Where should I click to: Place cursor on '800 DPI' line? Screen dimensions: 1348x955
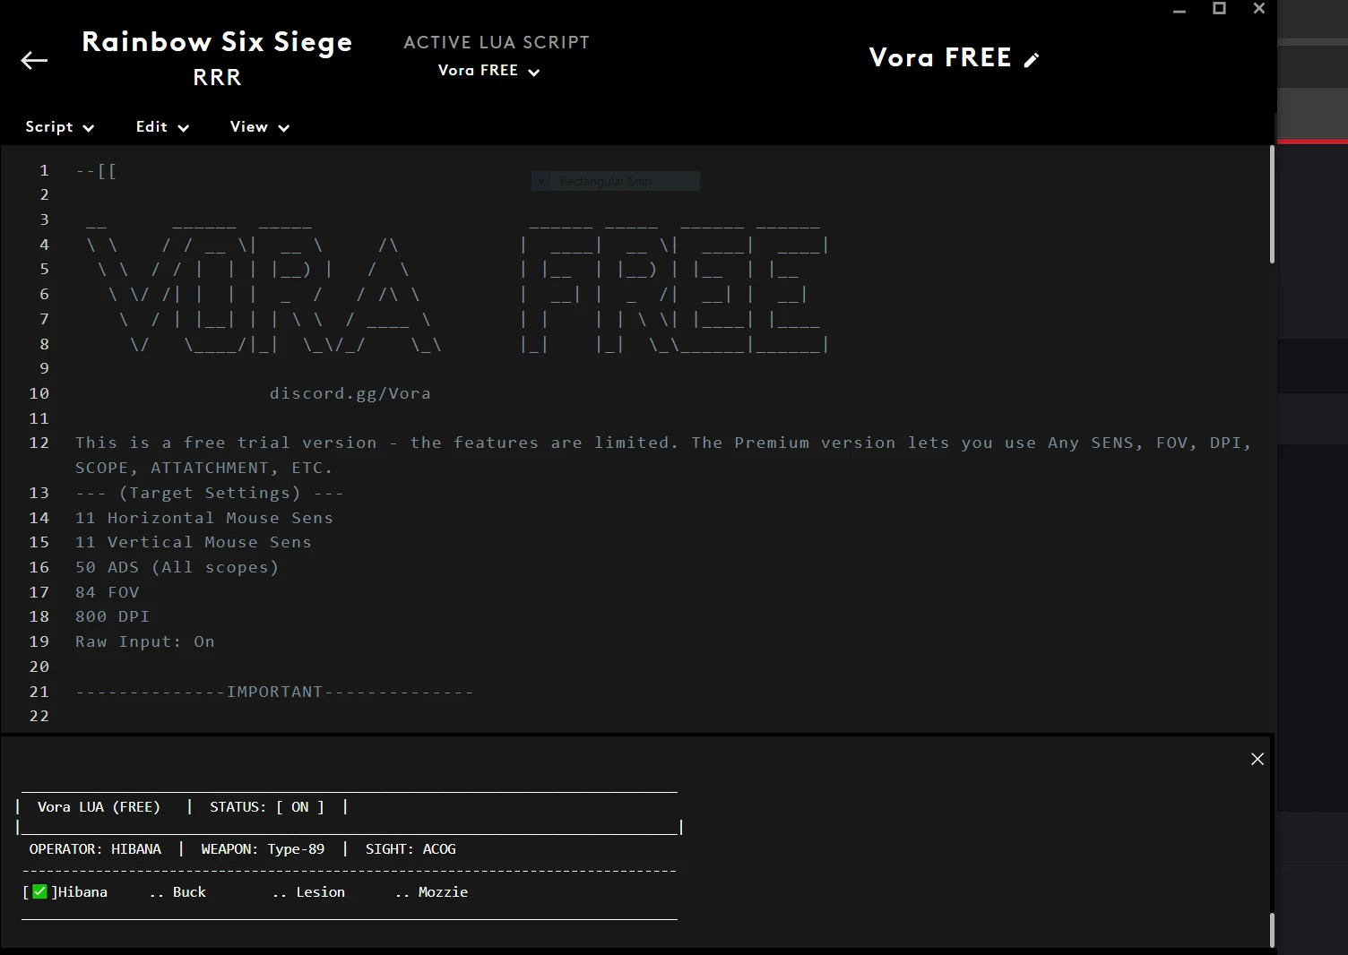[x=112, y=616]
